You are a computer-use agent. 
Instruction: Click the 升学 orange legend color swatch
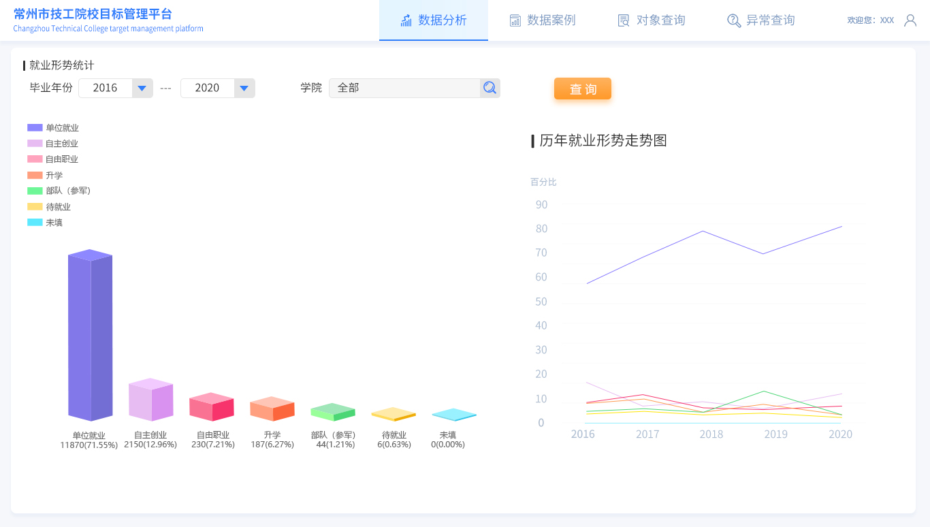pyautogui.click(x=35, y=175)
